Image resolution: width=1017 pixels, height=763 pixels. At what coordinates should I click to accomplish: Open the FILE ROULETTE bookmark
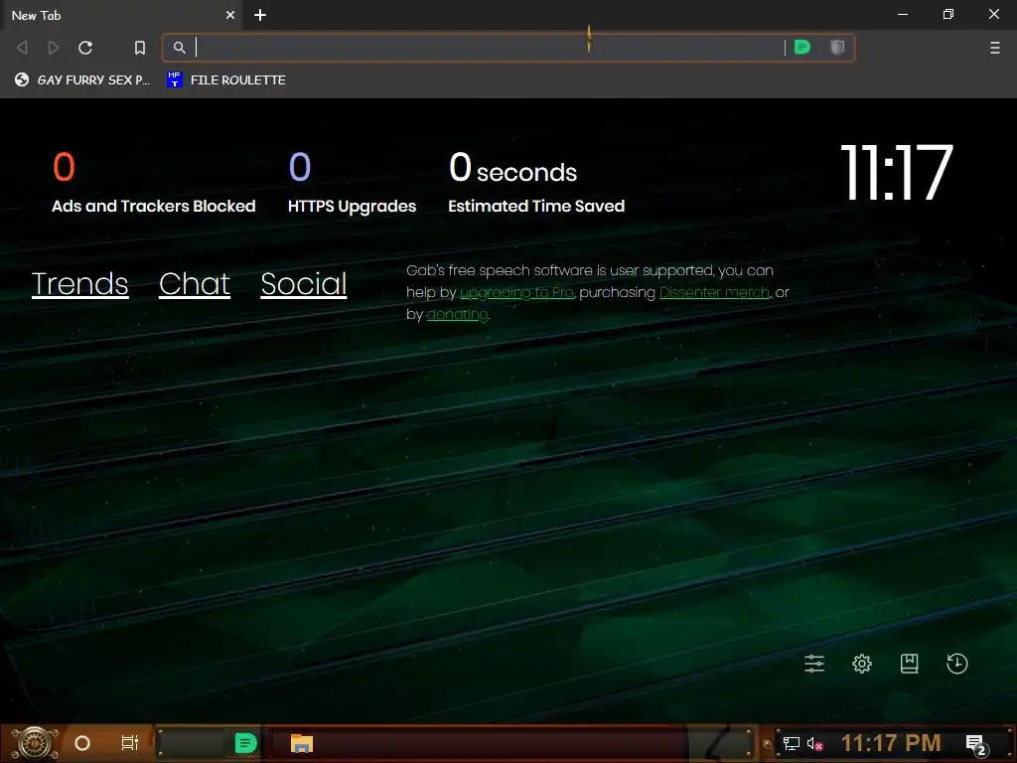pos(226,79)
